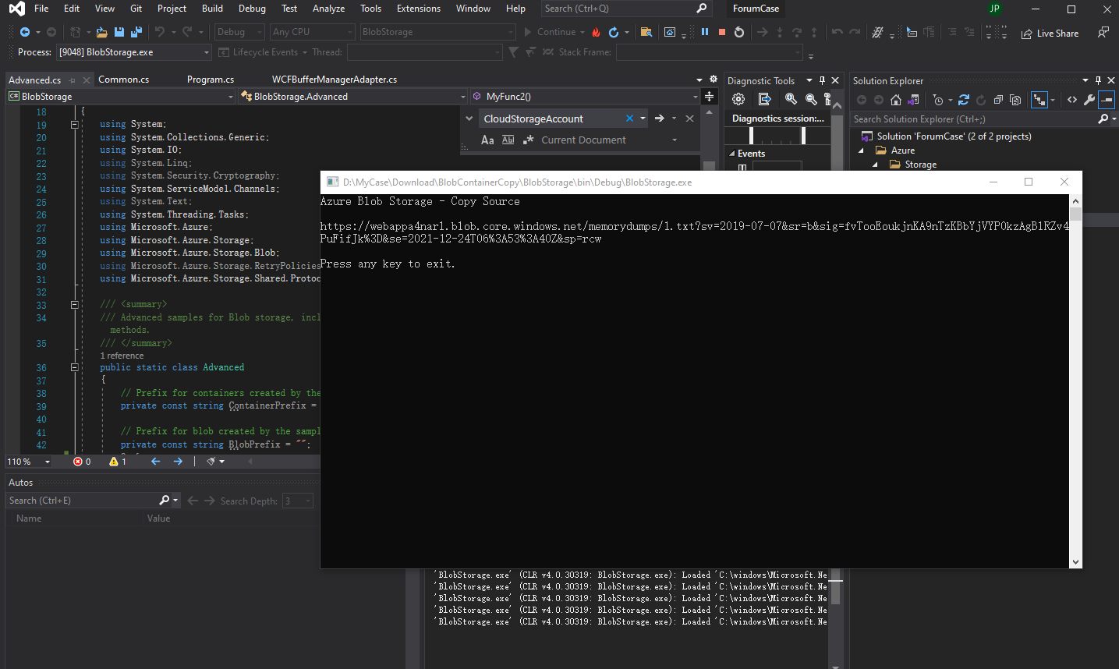This screenshot has height=669, width=1119.
Task: Zoom out on the diagnostics timeline
Action: (x=811, y=99)
